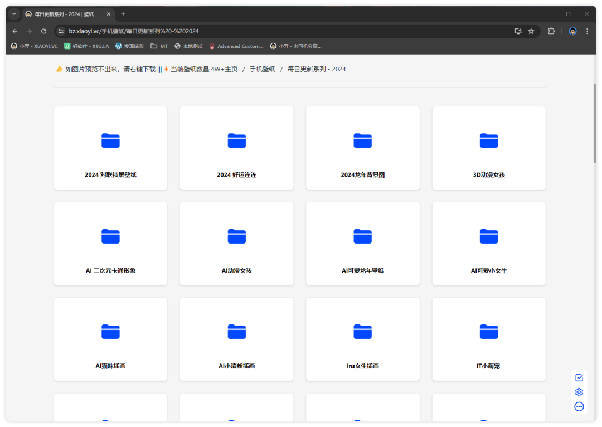
Task: Reload the page
Action: pyautogui.click(x=44, y=31)
